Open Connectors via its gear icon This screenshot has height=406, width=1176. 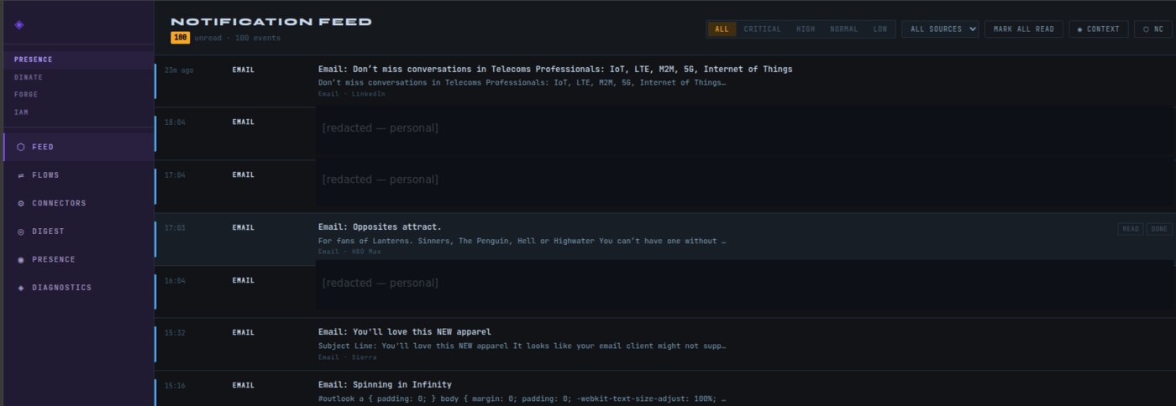(x=21, y=203)
